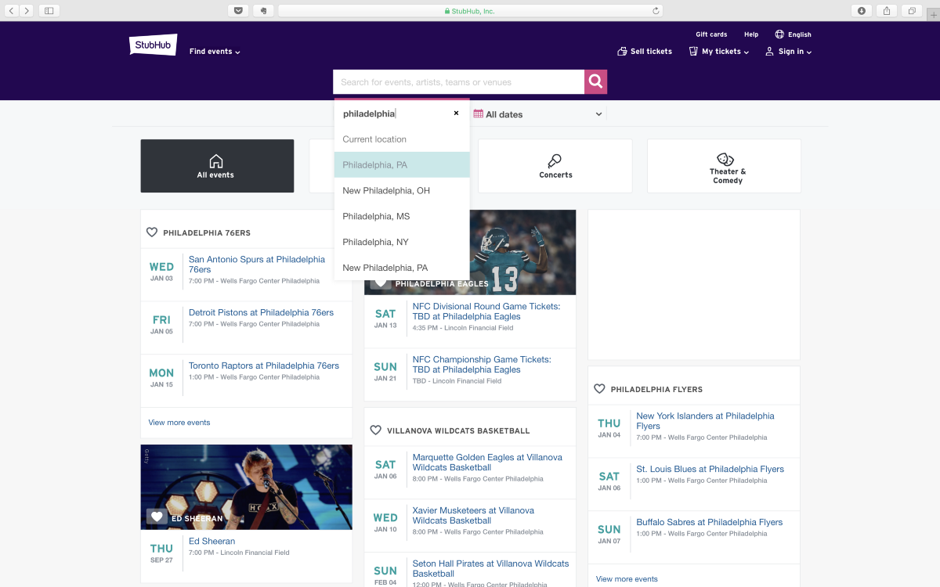This screenshot has width=940, height=587.
Task: Favorite Philadelphia 76ers with heart icon
Action: pos(152,232)
